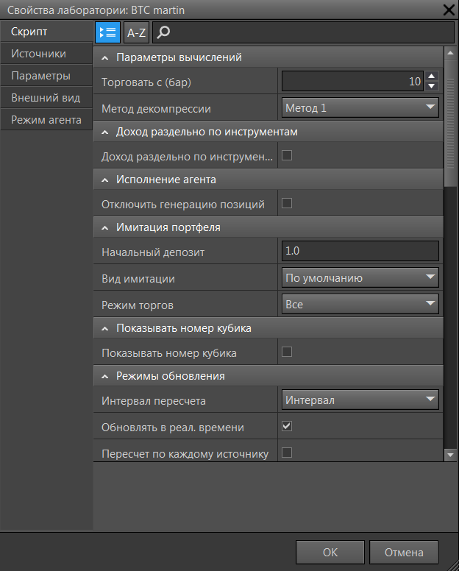Increase the 'Торговать с (бар)' value
Image resolution: width=459 pixels, height=571 pixels.
pyautogui.click(x=432, y=76)
